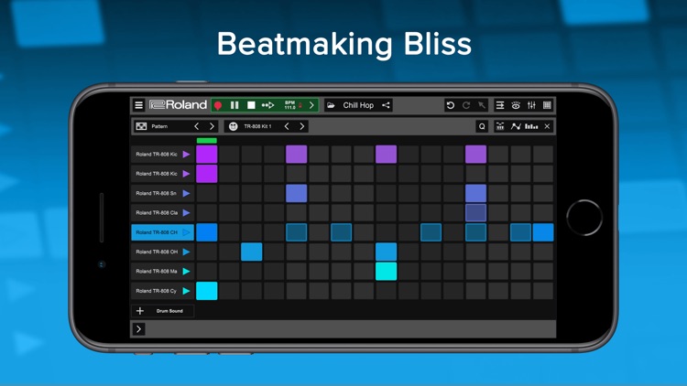The height and width of the screenshot is (386, 687).
Task: Open the eye-shaped view icon
Action: (516, 105)
